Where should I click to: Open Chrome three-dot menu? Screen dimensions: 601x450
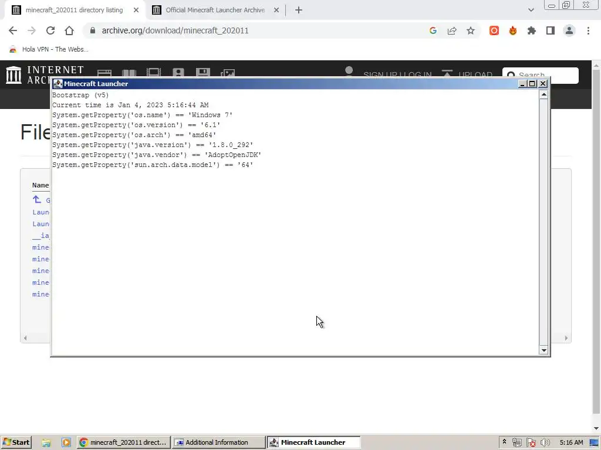(x=588, y=30)
